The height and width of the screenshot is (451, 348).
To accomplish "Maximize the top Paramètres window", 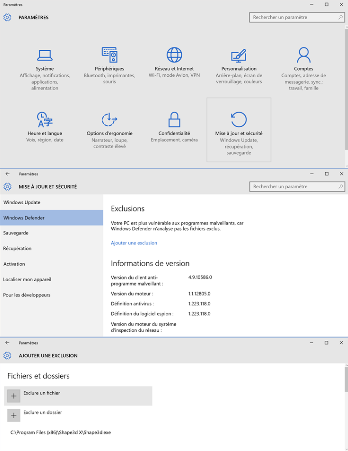I will 327,4.
